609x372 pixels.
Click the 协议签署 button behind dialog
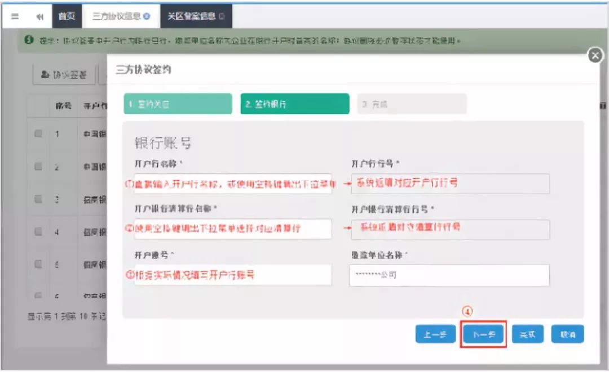tap(64, 74)
